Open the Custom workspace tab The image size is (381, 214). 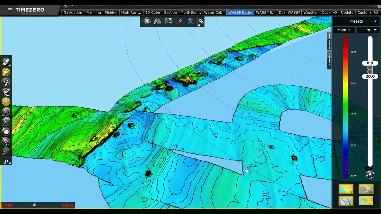364,12
